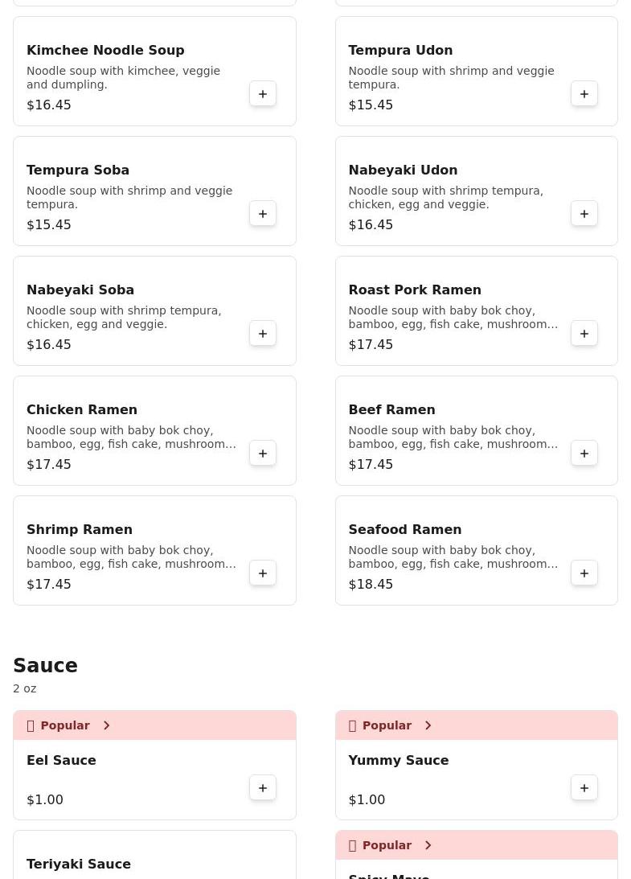Add Eel Sauce with the plus button
631x879 pixels.
[x=263, y=788]
